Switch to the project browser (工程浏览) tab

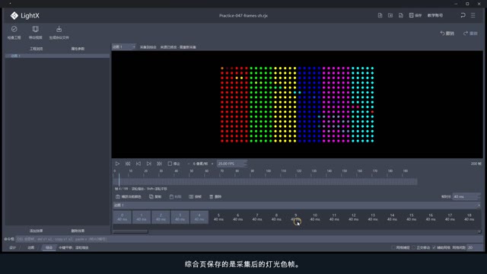pyautogui.click(x=37, y=49)
